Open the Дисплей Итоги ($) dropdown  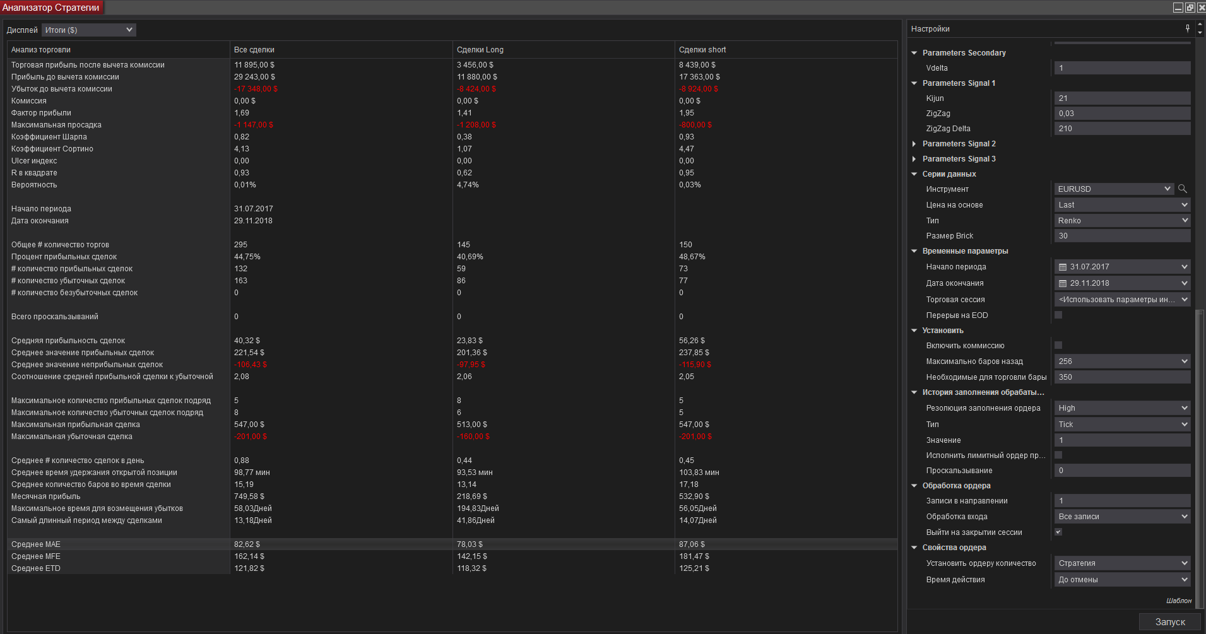point(89,30)
